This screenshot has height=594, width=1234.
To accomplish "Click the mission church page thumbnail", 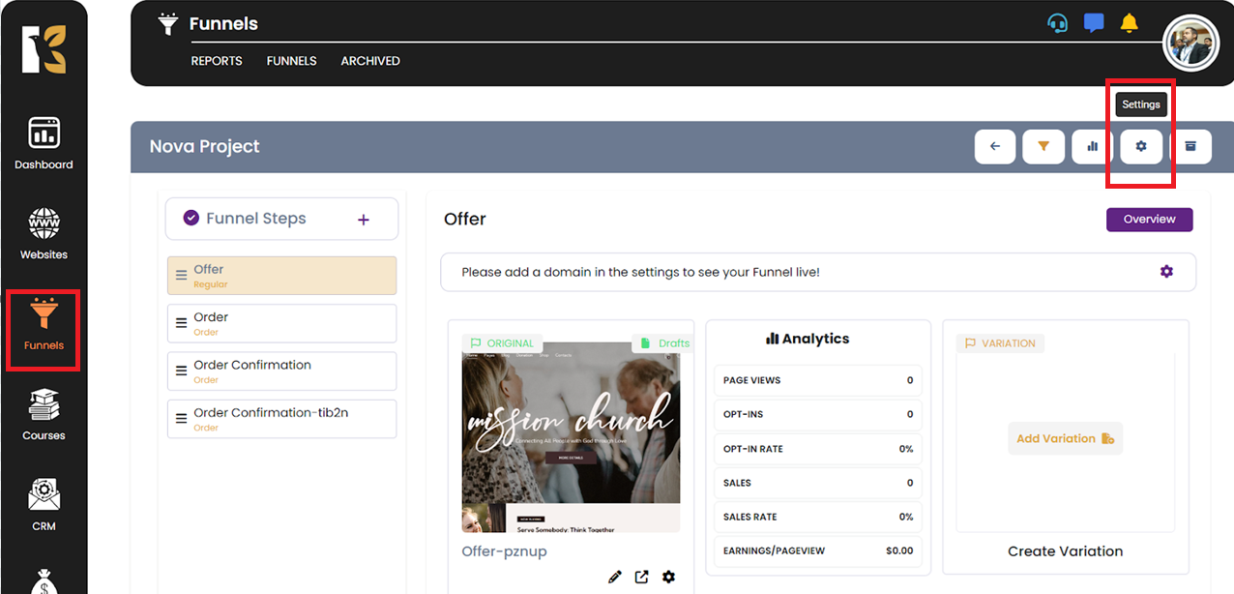I will point(571,435).
